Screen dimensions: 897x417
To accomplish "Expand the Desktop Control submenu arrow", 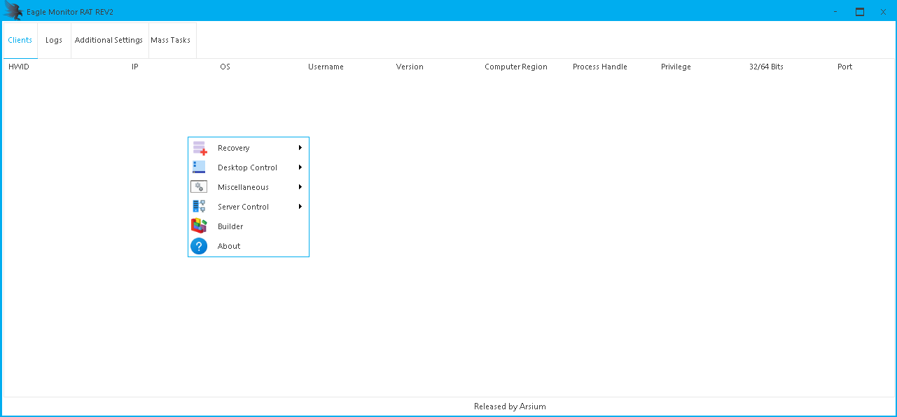I will click(300, 168).
